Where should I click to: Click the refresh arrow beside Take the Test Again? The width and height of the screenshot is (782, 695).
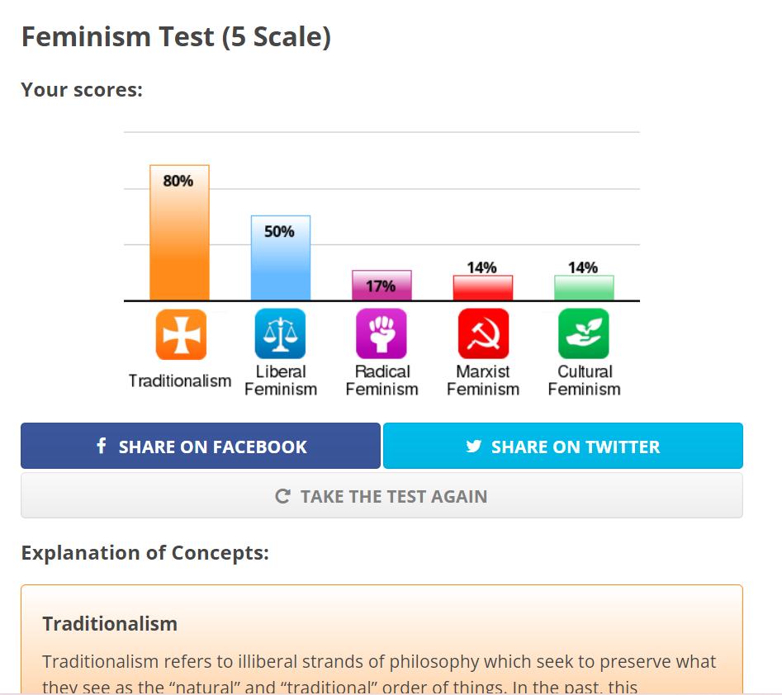click(283, 496)
